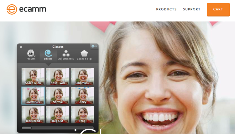Open the Support page

coord(192,9)
